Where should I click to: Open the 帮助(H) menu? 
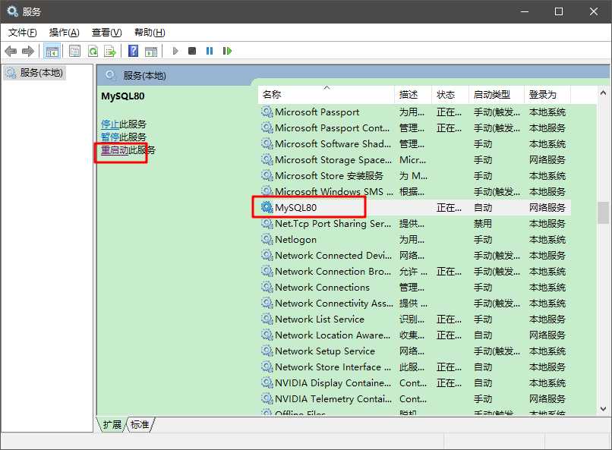150,33
